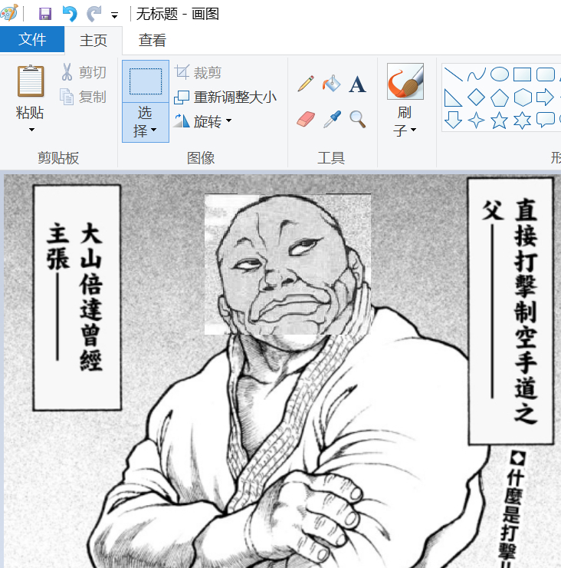This screenshot has height=568, width=561.
Task: Click the 复制 button
Action: point(84,97)
